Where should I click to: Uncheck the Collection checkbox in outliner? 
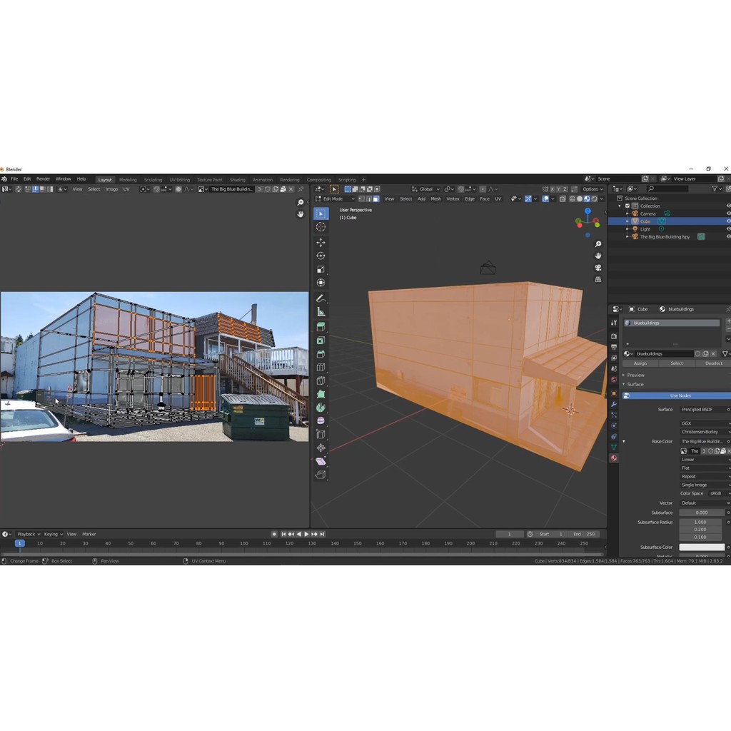(x=627, y=206)
